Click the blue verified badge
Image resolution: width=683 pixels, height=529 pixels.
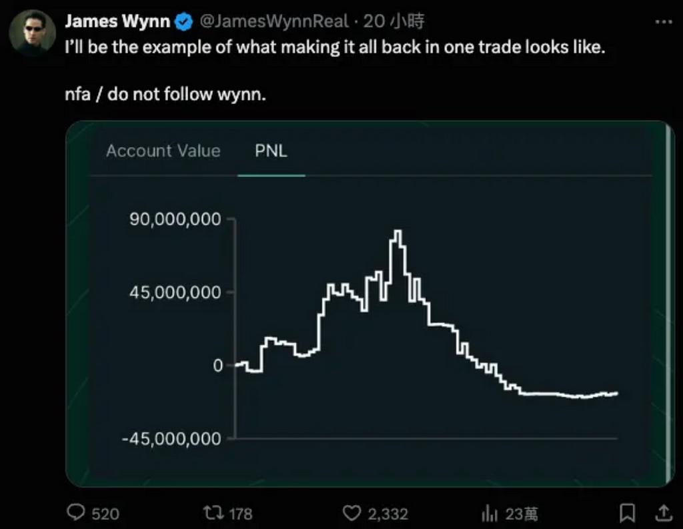pos(183,22)
